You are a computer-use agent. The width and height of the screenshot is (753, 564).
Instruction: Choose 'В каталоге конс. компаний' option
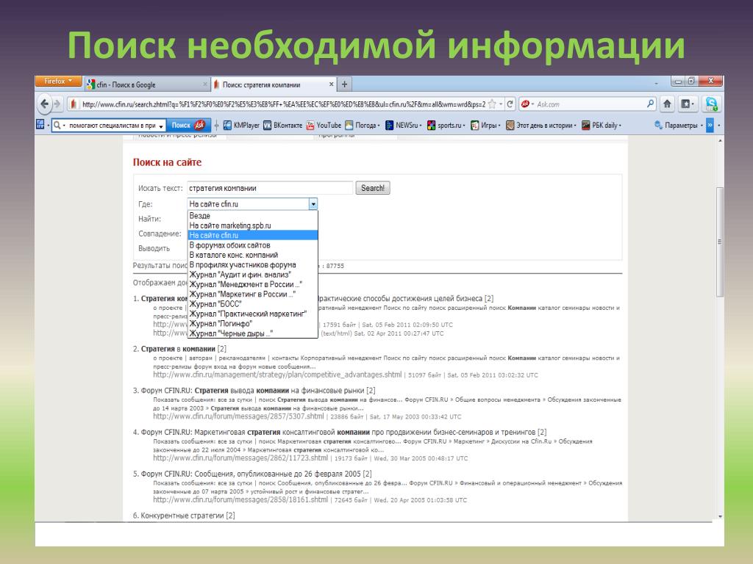click(x=252, y=255)
